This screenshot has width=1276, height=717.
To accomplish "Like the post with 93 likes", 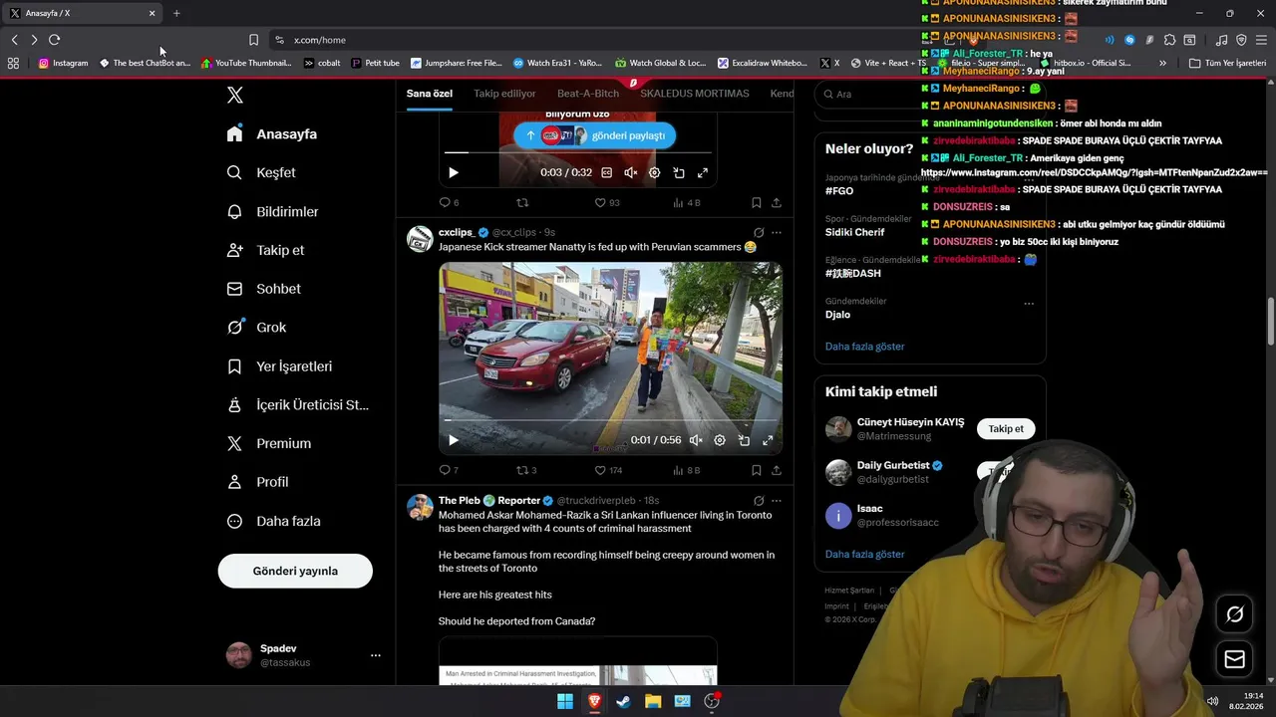I will tap(607, 202).
